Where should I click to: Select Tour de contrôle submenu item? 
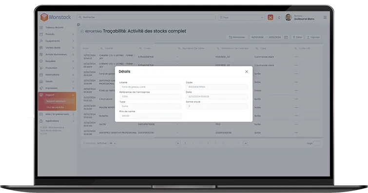click(x=55, y=107)
